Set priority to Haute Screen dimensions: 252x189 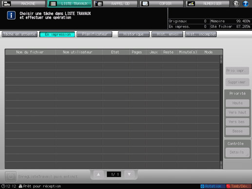[x=237, y=103]
